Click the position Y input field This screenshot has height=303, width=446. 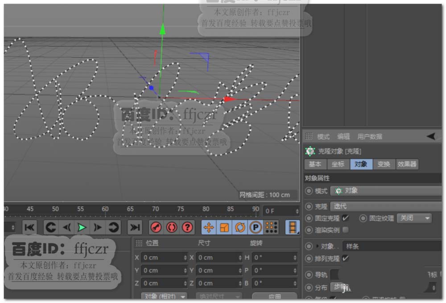(164, 270)
